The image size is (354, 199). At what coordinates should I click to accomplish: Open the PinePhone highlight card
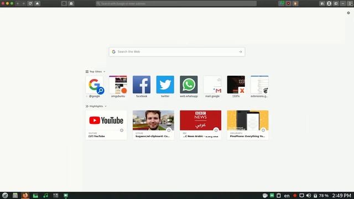click(x=248, y=125)
